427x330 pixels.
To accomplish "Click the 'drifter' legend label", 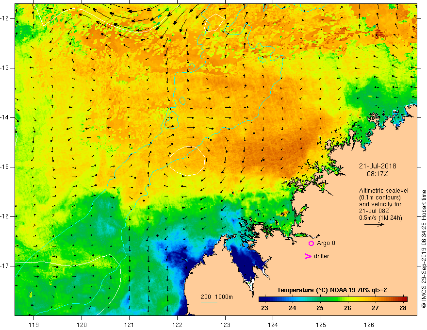I will [x=321, y=256].
